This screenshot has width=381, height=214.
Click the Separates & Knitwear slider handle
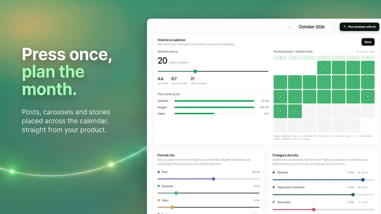point(353,195)
